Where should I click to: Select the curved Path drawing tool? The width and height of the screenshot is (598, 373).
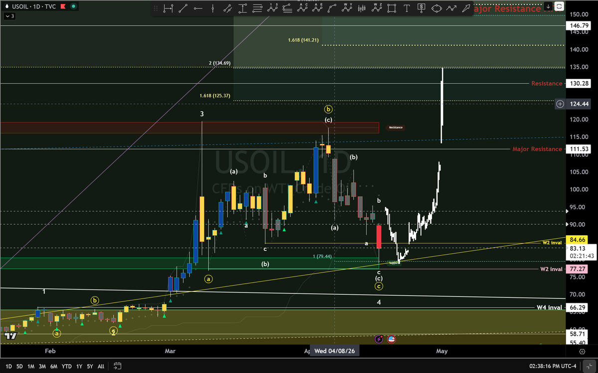tap(332, 8)
